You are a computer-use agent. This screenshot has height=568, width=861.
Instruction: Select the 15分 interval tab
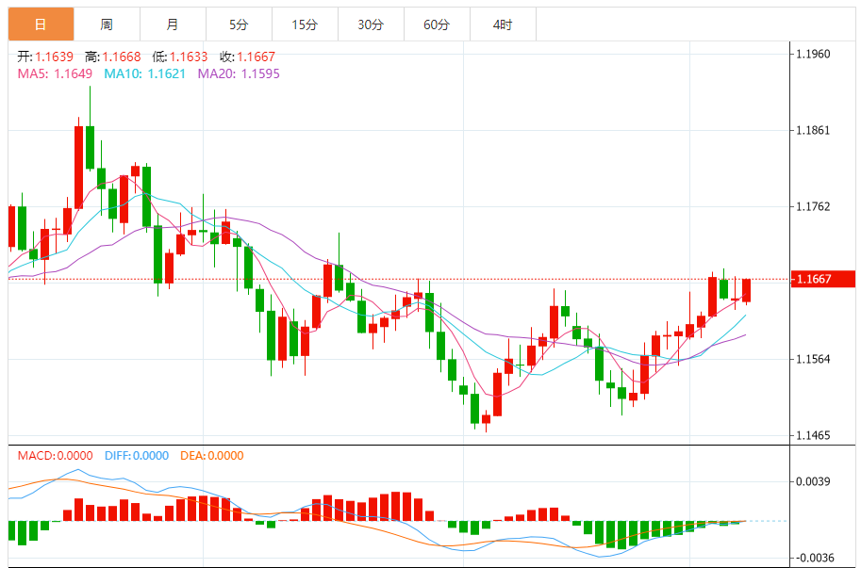point(305,24)
